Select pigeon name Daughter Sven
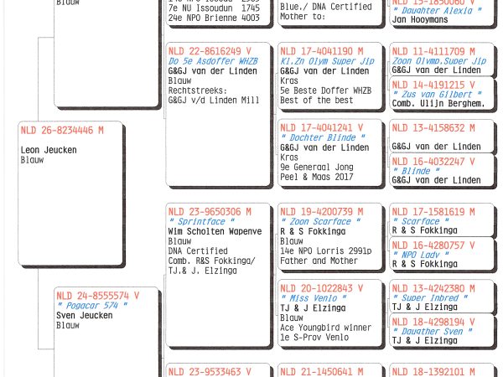The width and height of the screenshot is (503, 377). point(432,332)
